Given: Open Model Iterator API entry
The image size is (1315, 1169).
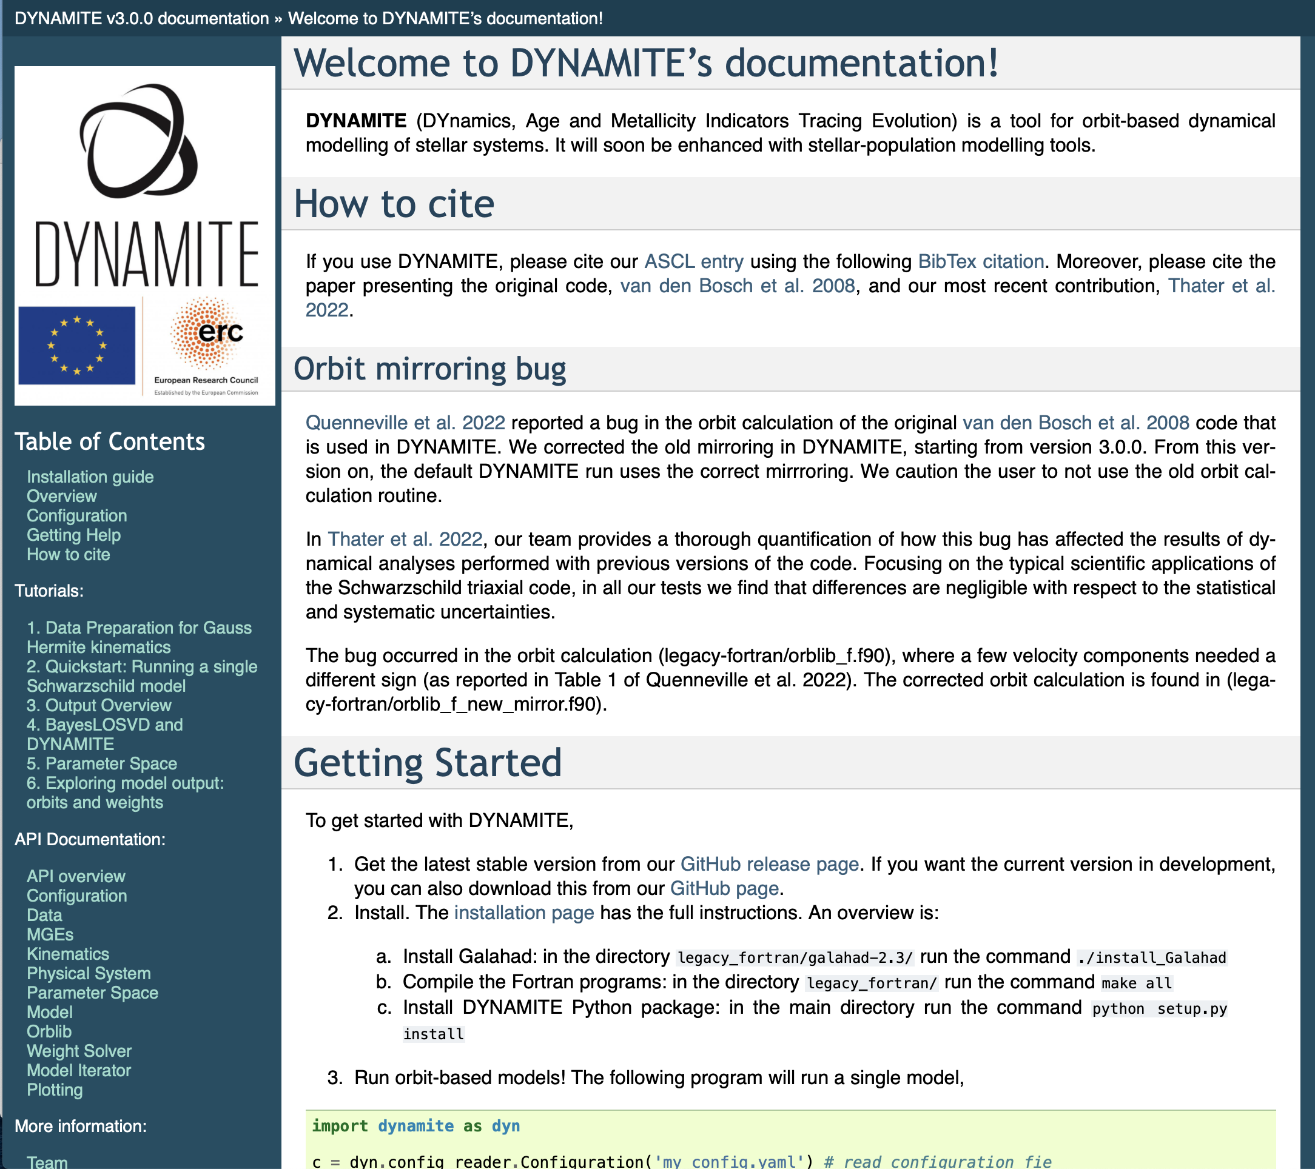Looking at the screenshot, I should (x=78, y=1070).
